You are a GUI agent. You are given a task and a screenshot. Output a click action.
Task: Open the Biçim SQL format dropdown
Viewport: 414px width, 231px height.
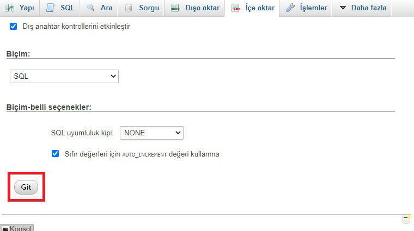64,77
